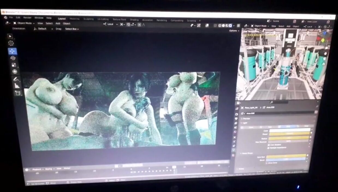
Task: Select the Cursor tool in the toolbar
Action: coord(11,43)
